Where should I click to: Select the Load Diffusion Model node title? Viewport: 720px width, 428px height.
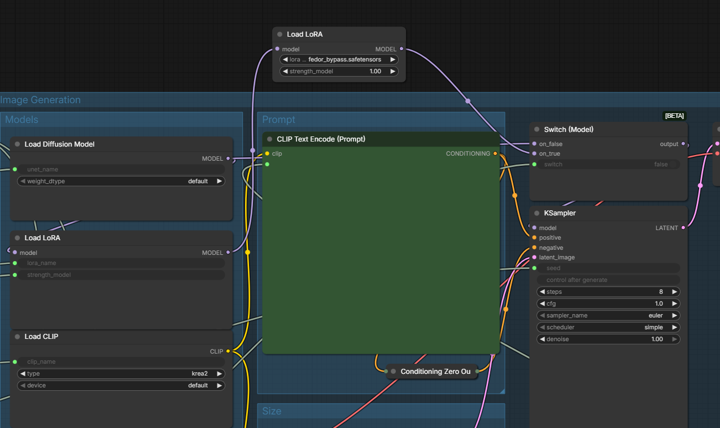click(x=59, y=144)
